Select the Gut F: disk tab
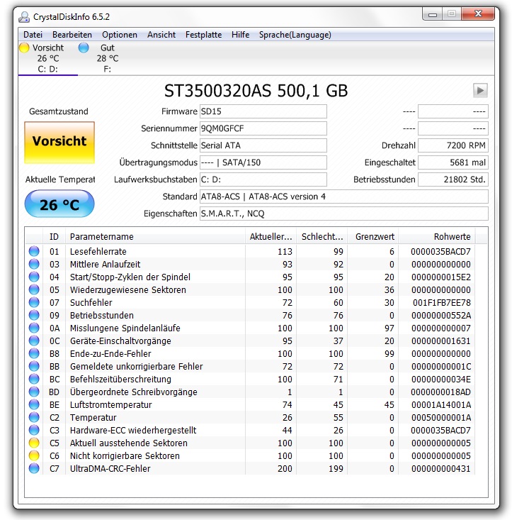The image size is (512, 520). point(107,58)
